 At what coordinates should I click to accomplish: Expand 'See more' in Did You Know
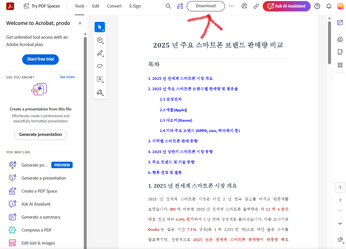(x=67, y=77)
